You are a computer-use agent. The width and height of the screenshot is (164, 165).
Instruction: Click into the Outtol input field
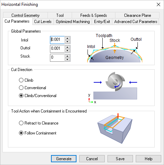[x=57, y=49]
